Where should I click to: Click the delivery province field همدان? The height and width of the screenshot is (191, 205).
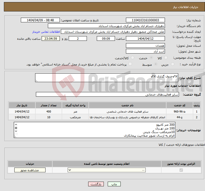(145, 45)
